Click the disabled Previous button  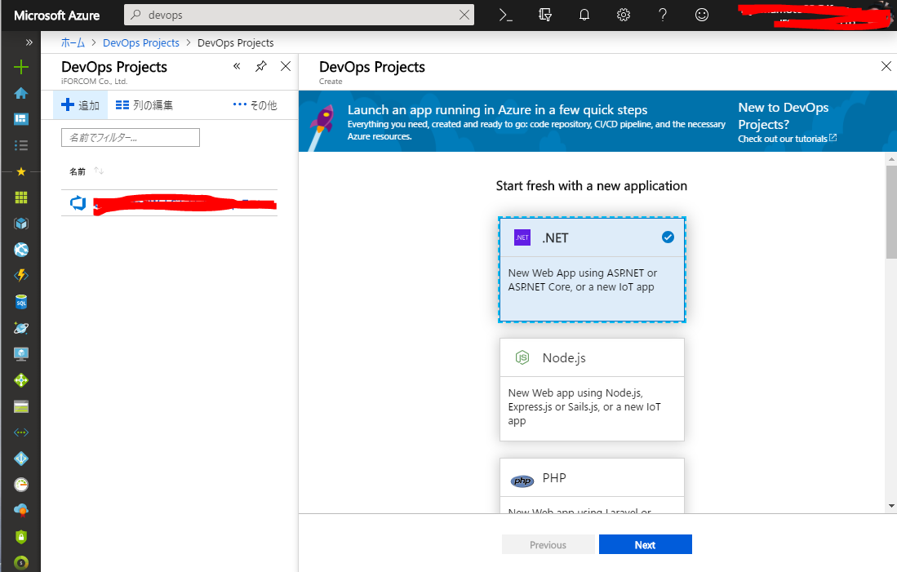(x=548, y=544)
